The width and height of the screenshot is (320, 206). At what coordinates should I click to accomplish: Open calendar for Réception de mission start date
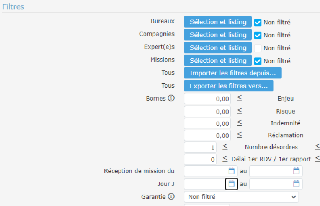pyautogui.click(x=231, y=171)
